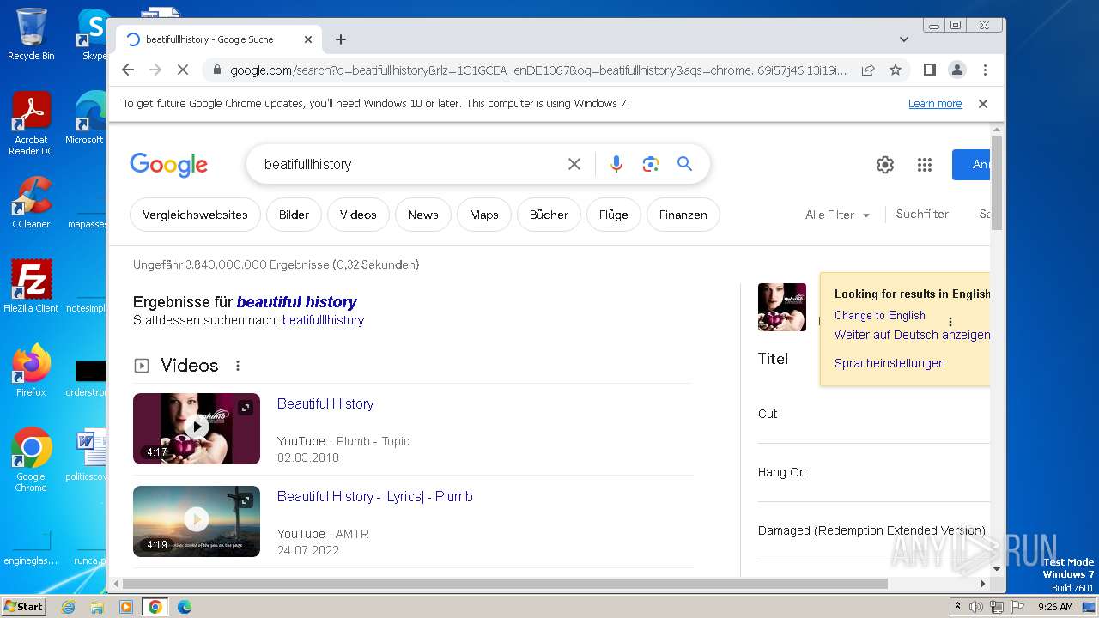This screenshot has height=618, width=1099.
Task: Open Chrome three-dot menu
Action: click(x=985, y=70)
